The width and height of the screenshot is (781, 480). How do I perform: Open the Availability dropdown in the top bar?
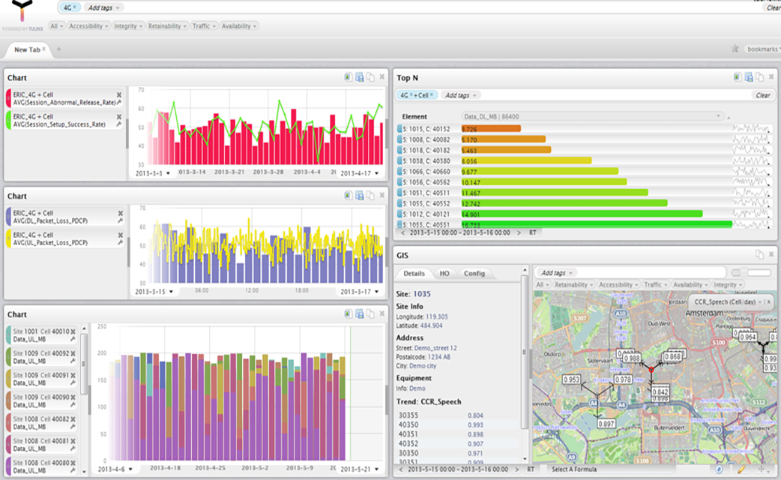click(239, 26)
